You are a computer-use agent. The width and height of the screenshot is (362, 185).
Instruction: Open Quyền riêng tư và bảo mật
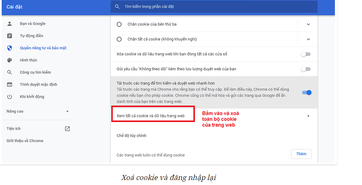(x=43, y=48)
